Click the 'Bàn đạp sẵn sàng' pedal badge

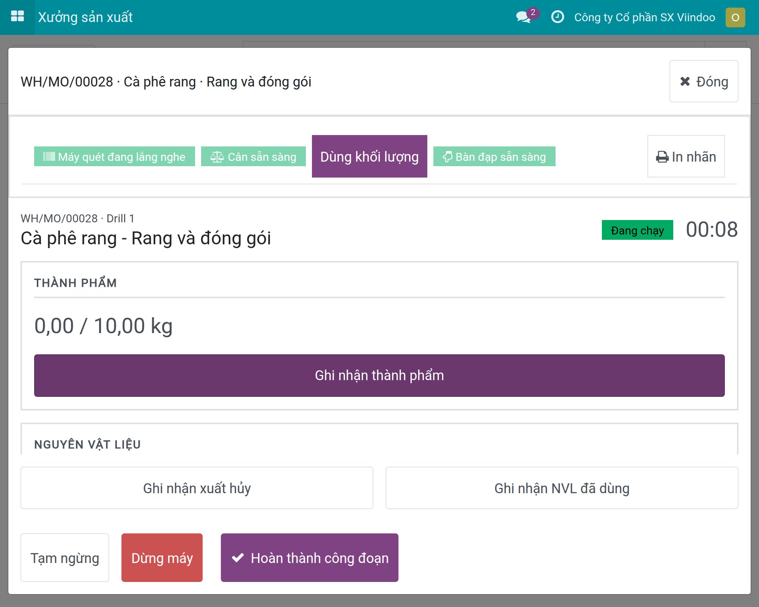(494, 156)
